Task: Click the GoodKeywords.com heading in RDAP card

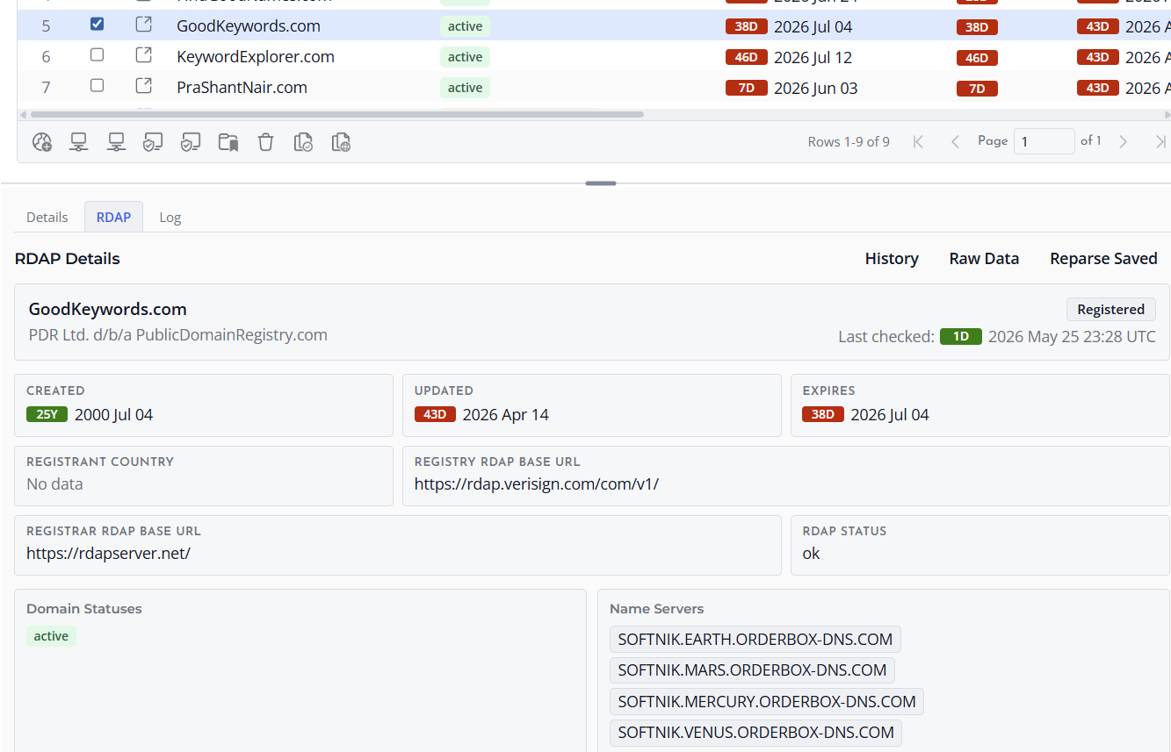Action: [108, 309]
